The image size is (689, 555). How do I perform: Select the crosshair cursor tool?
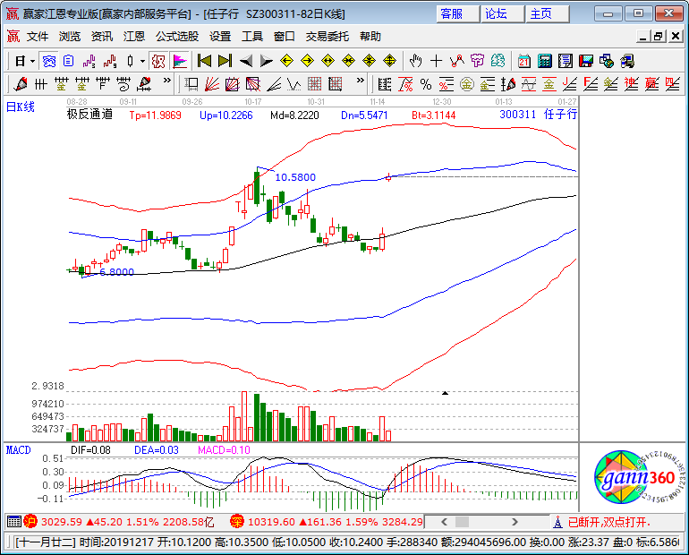click(x=436, y=61)
